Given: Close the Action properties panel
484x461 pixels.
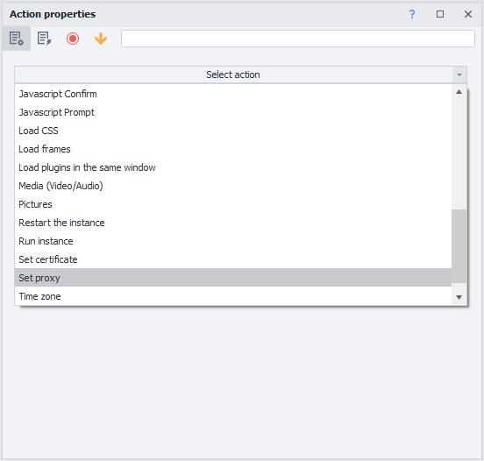Looking at the screenshot, I should coord(468,14).
